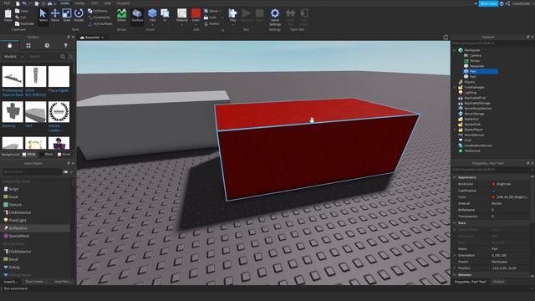Viewport: 535px width, 301px height.
Task: Collapse the Appearance properties section
Action: point(455,177)
